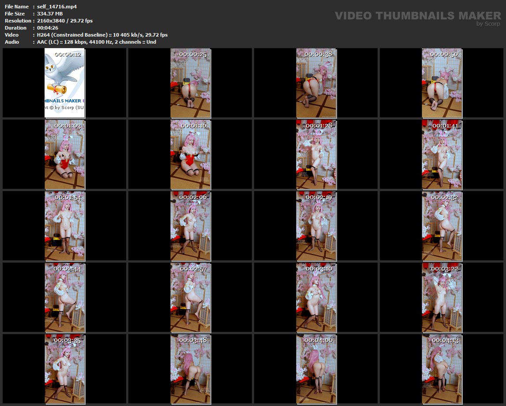Screen dimensions: 506x406
Task: Pick the thumbnail stamped 00:02:06
Action: (x=191, y=226)
